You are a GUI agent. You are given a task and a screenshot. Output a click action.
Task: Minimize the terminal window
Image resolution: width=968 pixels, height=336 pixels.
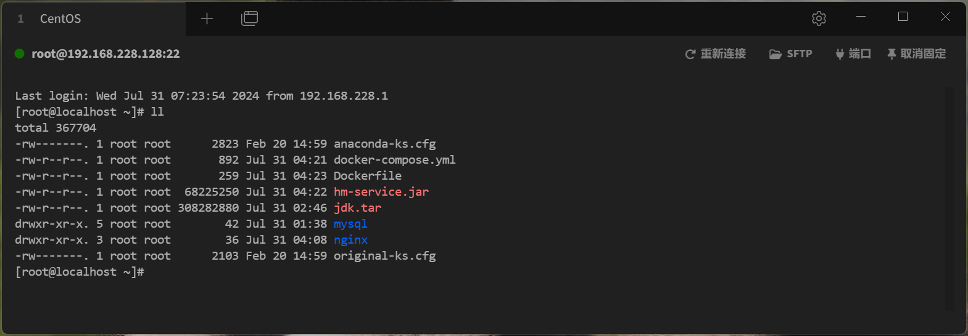(861, 17)
